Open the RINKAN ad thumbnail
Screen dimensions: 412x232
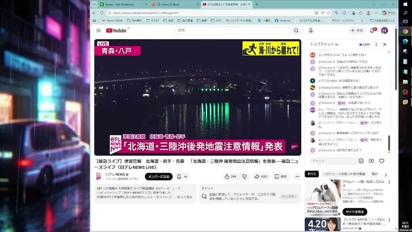coord(323,198)
